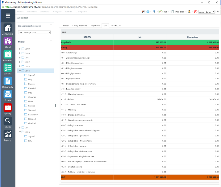
Task: Select Marzec under the 2014 folder
Action: (31, 84)
